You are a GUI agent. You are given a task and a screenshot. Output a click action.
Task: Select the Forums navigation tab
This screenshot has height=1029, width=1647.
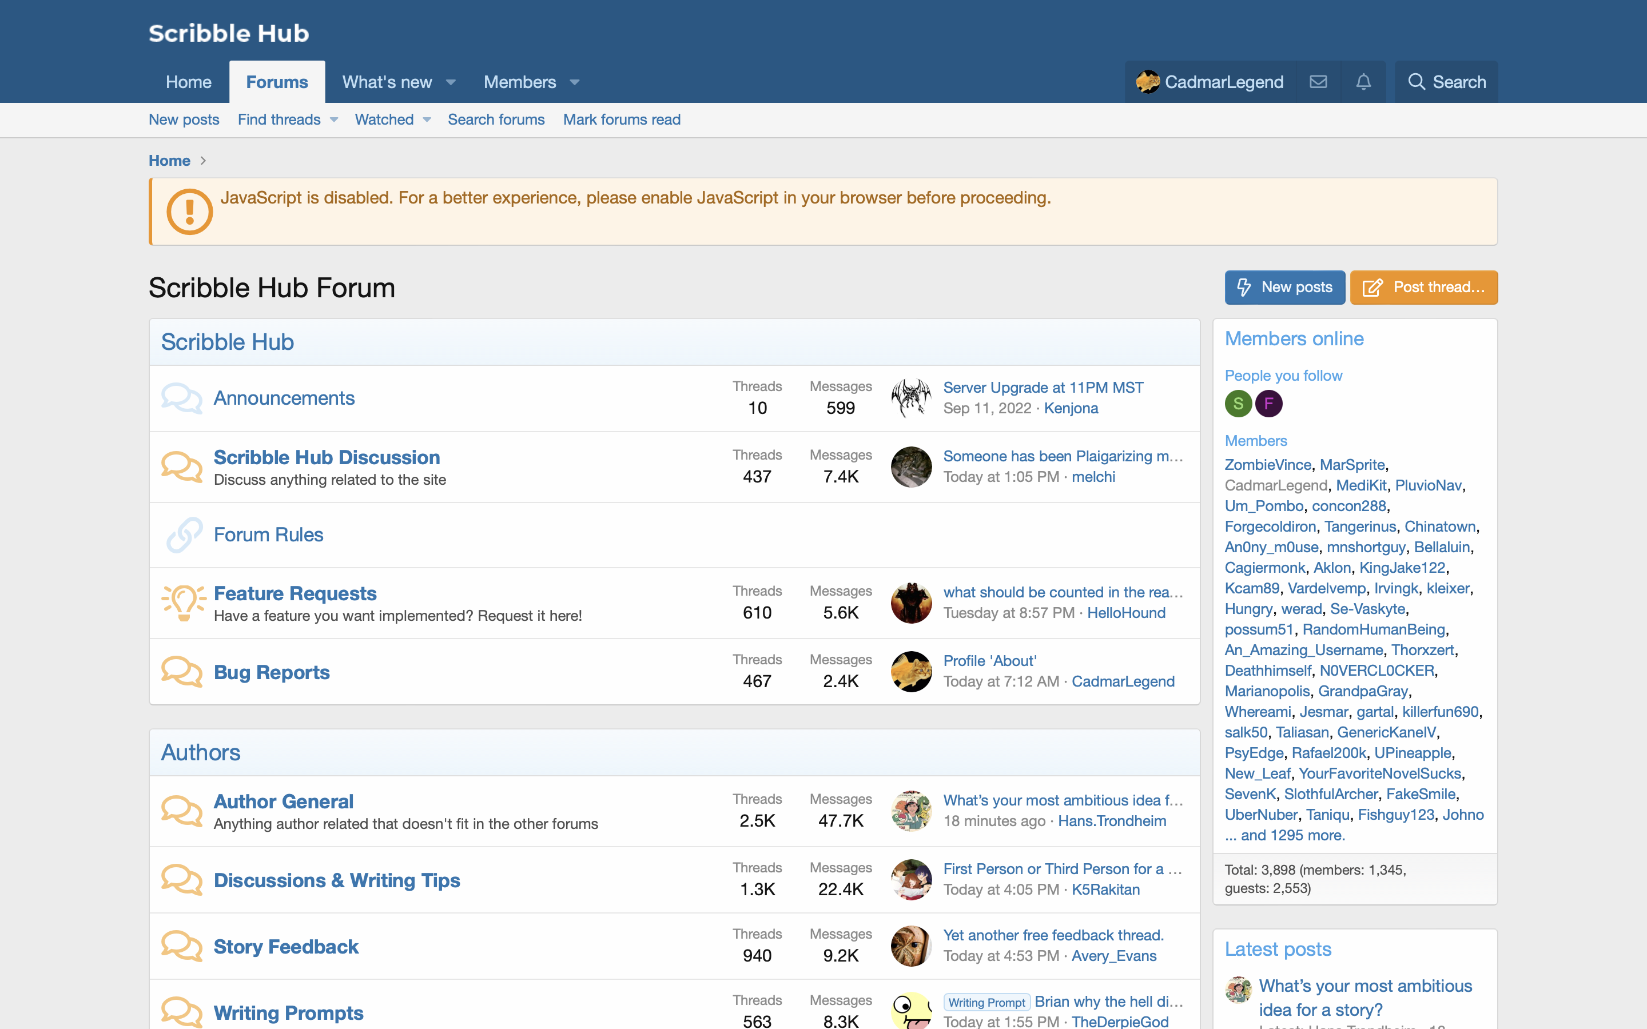tap(277, 82)
